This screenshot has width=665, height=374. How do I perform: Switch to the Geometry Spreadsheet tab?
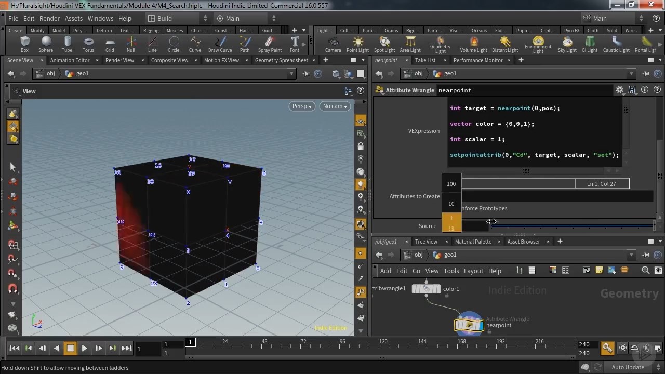pos(281,60)
